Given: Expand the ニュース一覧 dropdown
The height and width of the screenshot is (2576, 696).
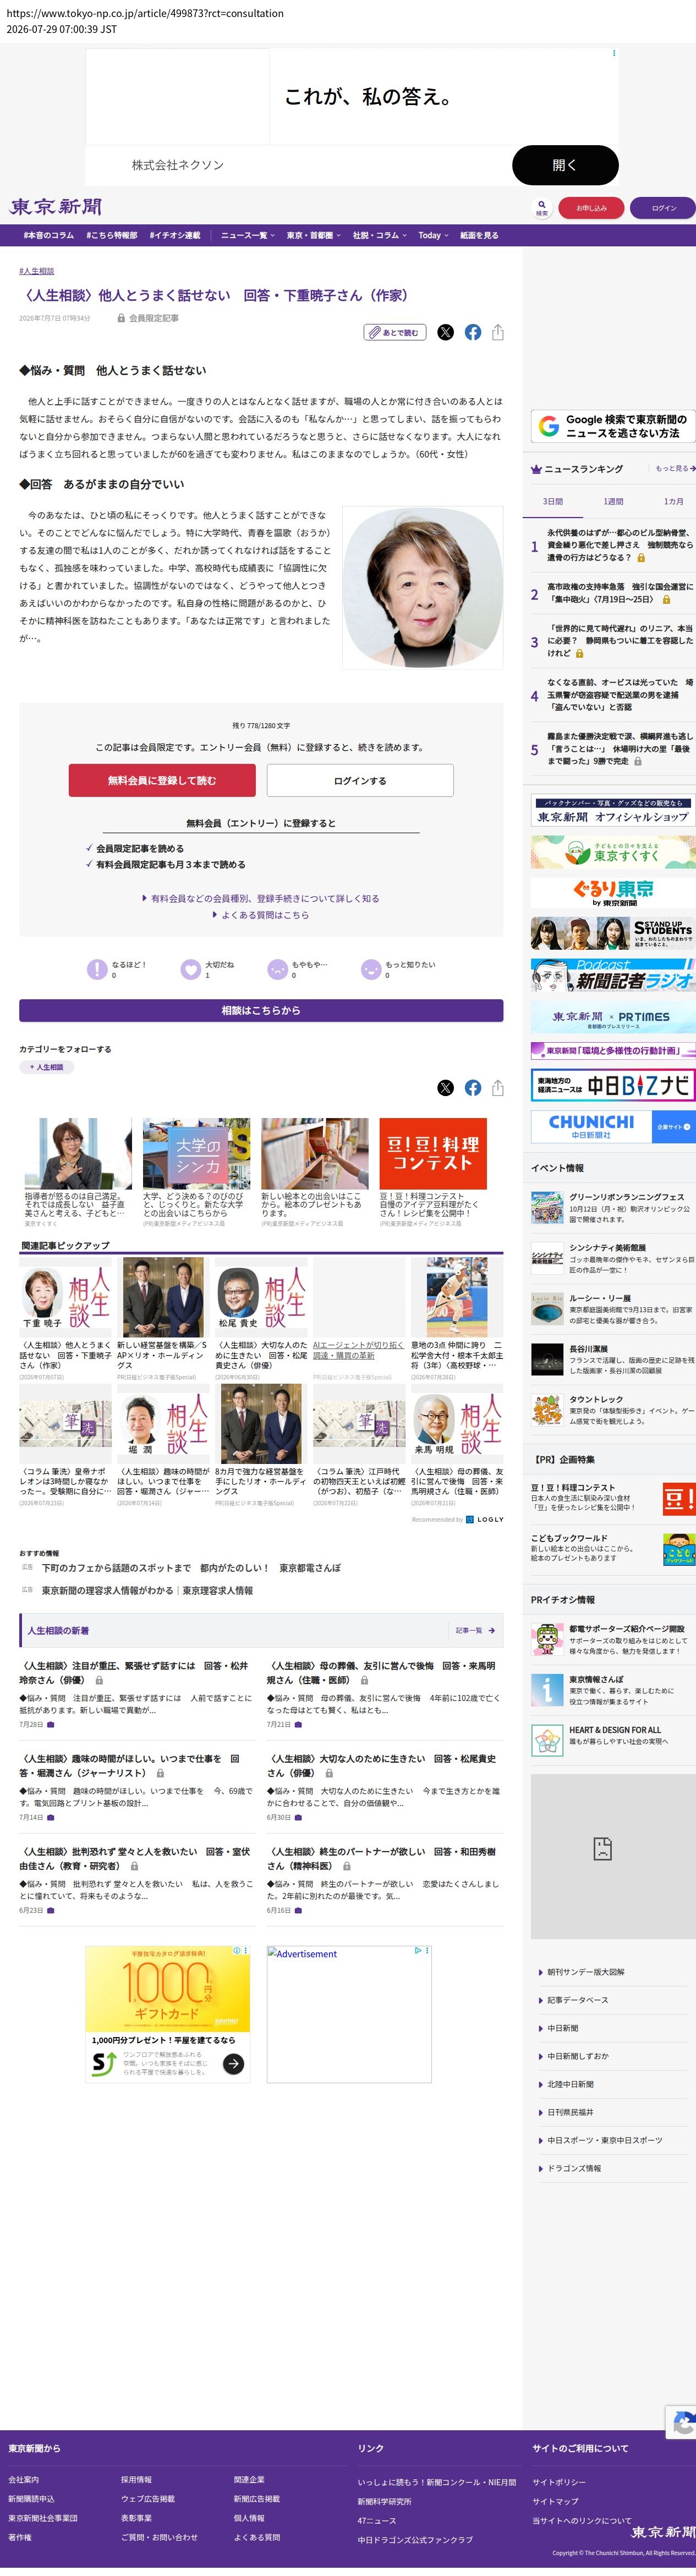Looking at the screenshot, I should 247,236.
